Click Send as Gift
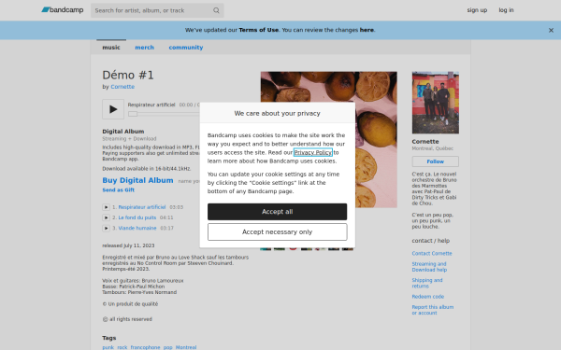This screenshot has height=350, width=561. 119,190
